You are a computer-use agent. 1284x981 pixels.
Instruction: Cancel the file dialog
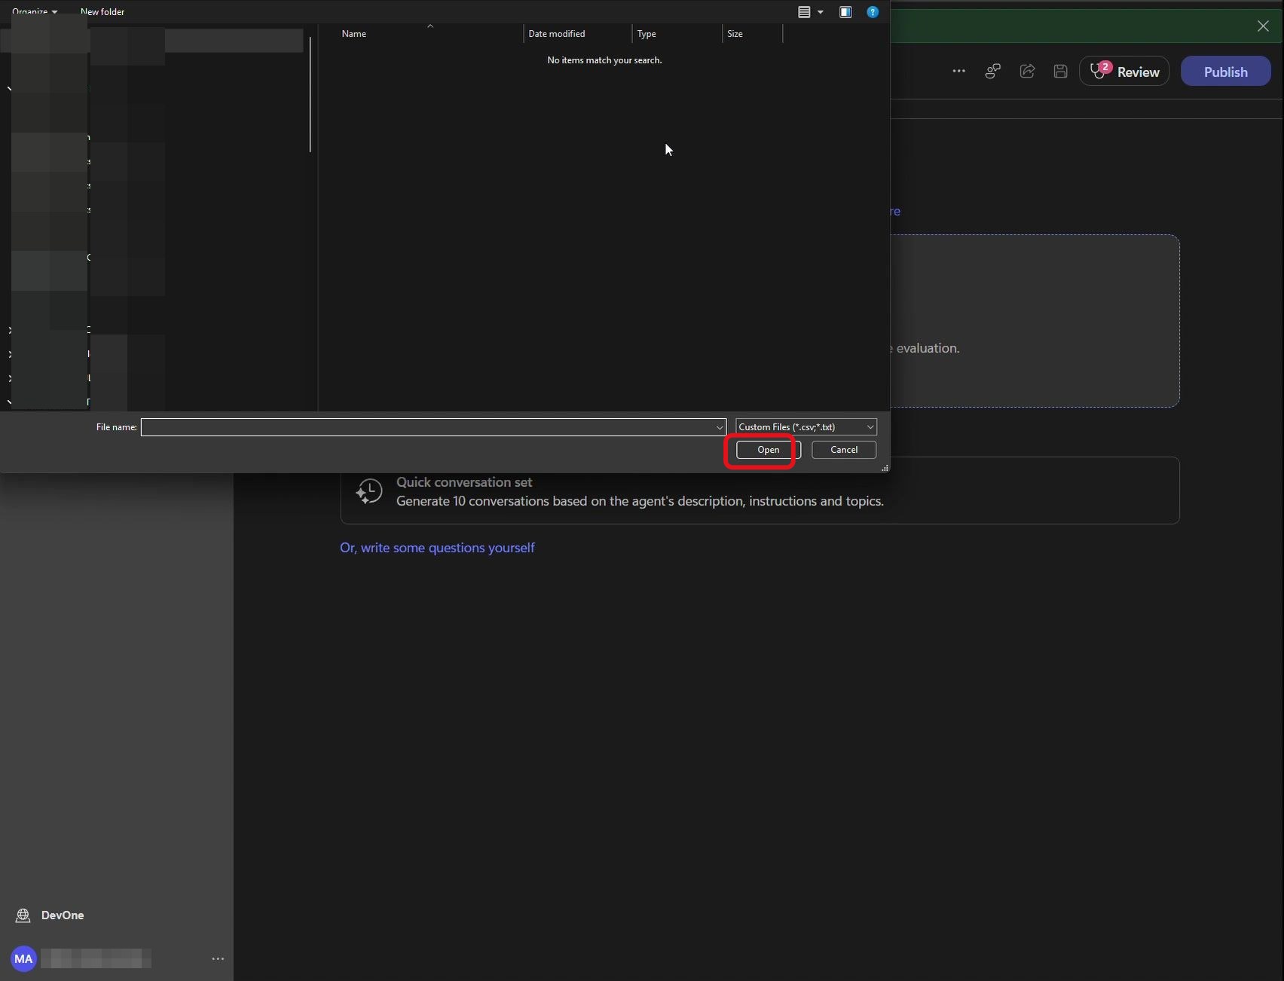(x=843, y=450)
